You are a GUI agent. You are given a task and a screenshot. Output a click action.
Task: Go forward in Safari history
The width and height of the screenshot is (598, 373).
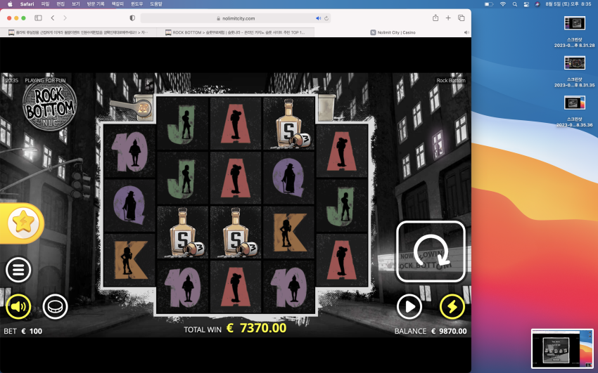(65, 18)
